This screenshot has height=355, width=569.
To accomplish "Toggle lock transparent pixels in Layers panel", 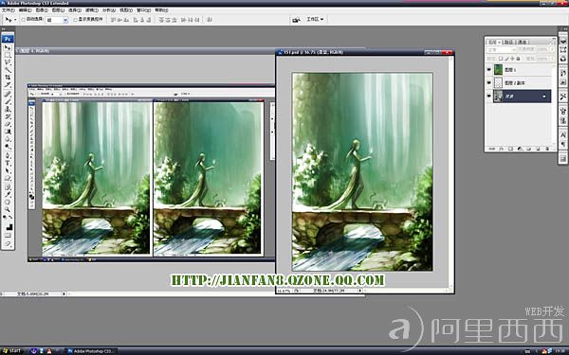I will click(x=501, y=59).
